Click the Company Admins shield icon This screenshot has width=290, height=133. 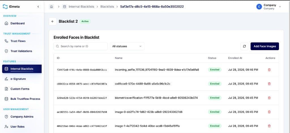pyautogui.click(x=6, y=117)
